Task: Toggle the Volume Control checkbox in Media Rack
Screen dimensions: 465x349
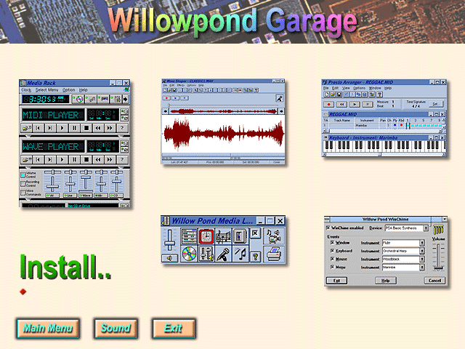Action: 23,173
